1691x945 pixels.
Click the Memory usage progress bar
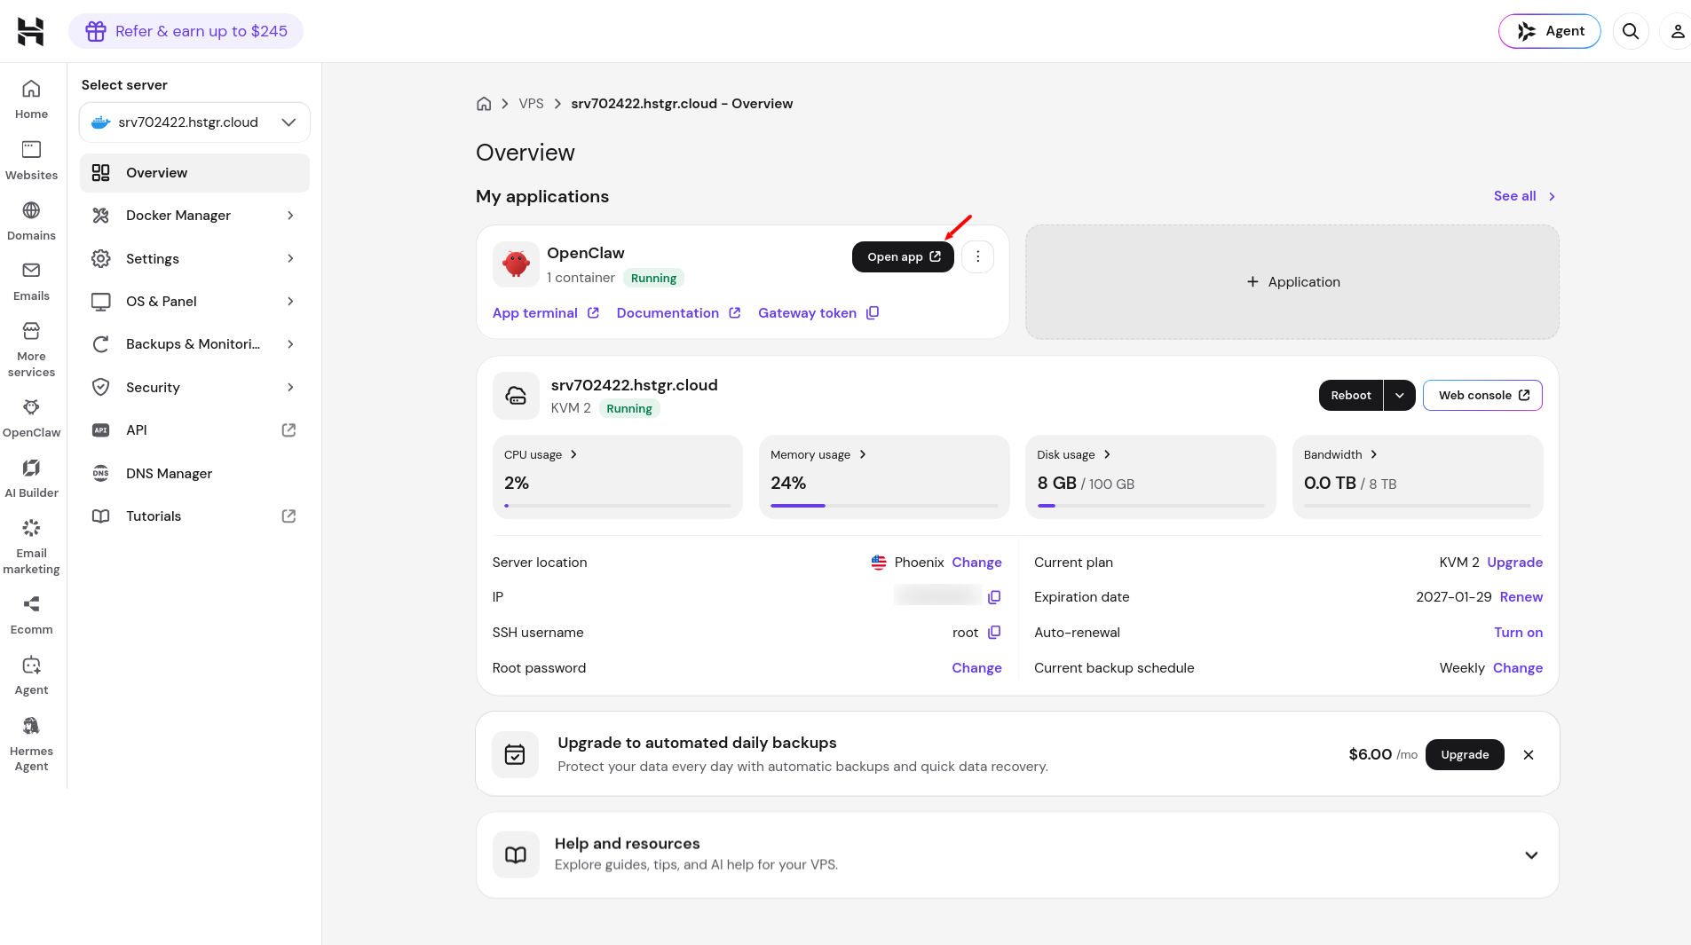[x=884, y=506]
